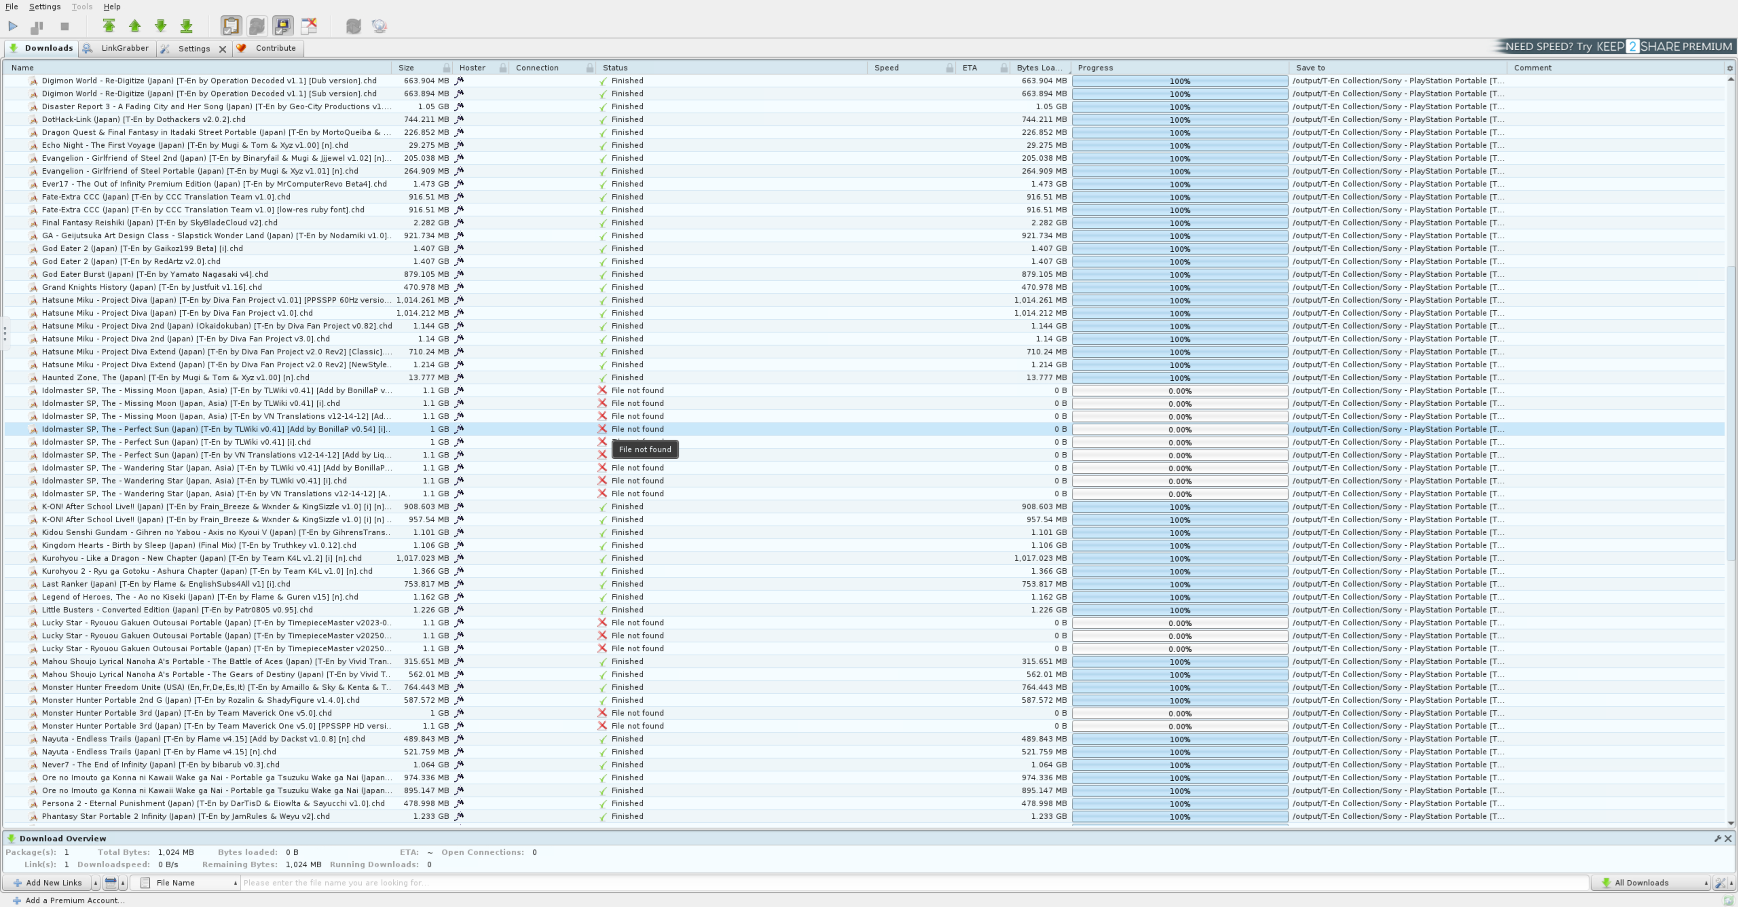Toggle the lock on Size column
This screenshot has width=1738, height=907.
(446, 67)
